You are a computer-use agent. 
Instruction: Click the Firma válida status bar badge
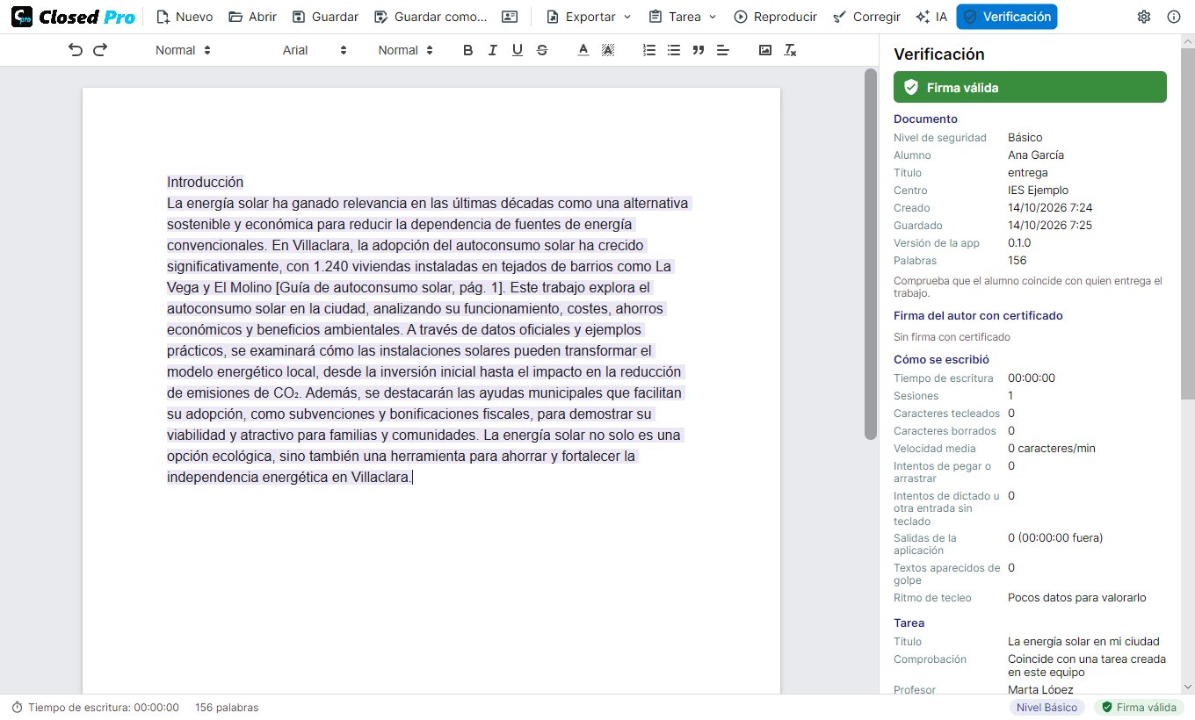1139,707
